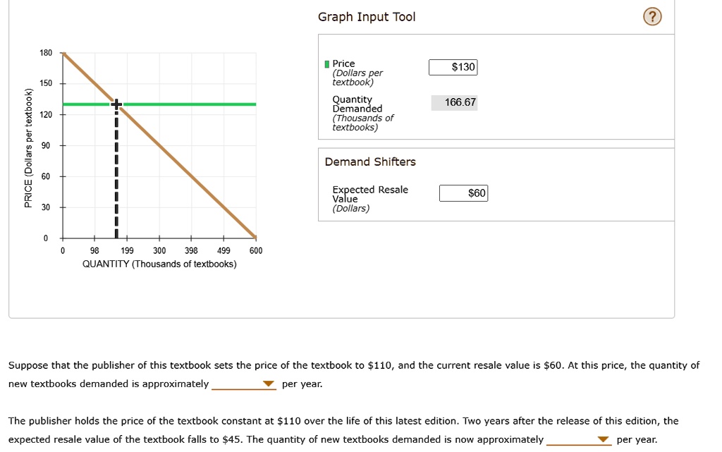Select the graph plotting area
The width and height of the screenshot is (722, 452).
[159, 145]
